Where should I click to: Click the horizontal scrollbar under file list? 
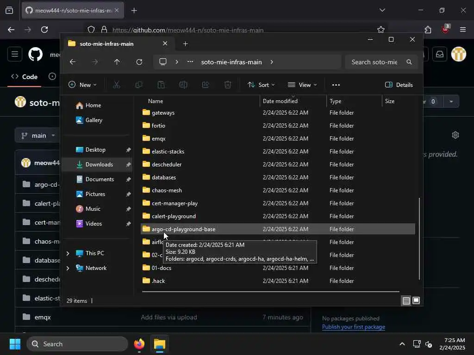tap(270, 292)
